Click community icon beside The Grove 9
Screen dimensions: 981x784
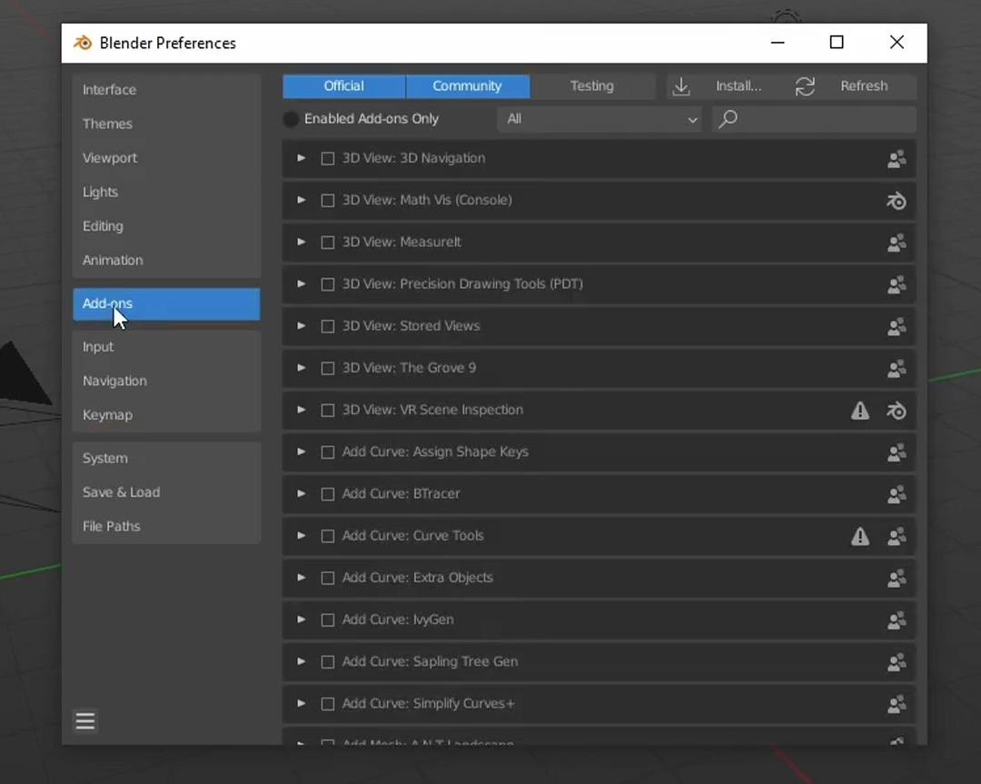897,369
